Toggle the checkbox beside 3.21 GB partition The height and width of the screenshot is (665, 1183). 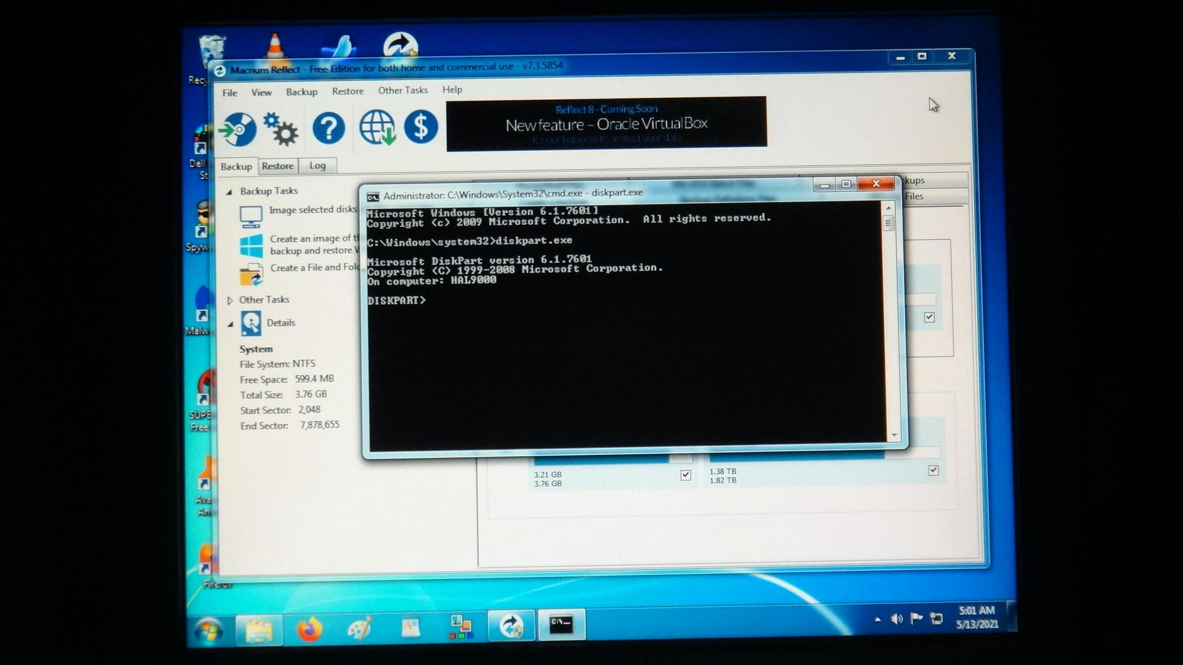686,475
